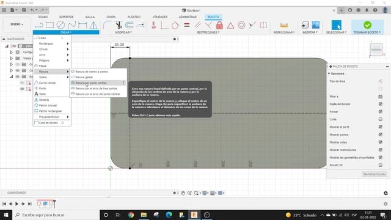Toggle Mostrar el perfil checkbox
The image size is (391, 220).
380,127
